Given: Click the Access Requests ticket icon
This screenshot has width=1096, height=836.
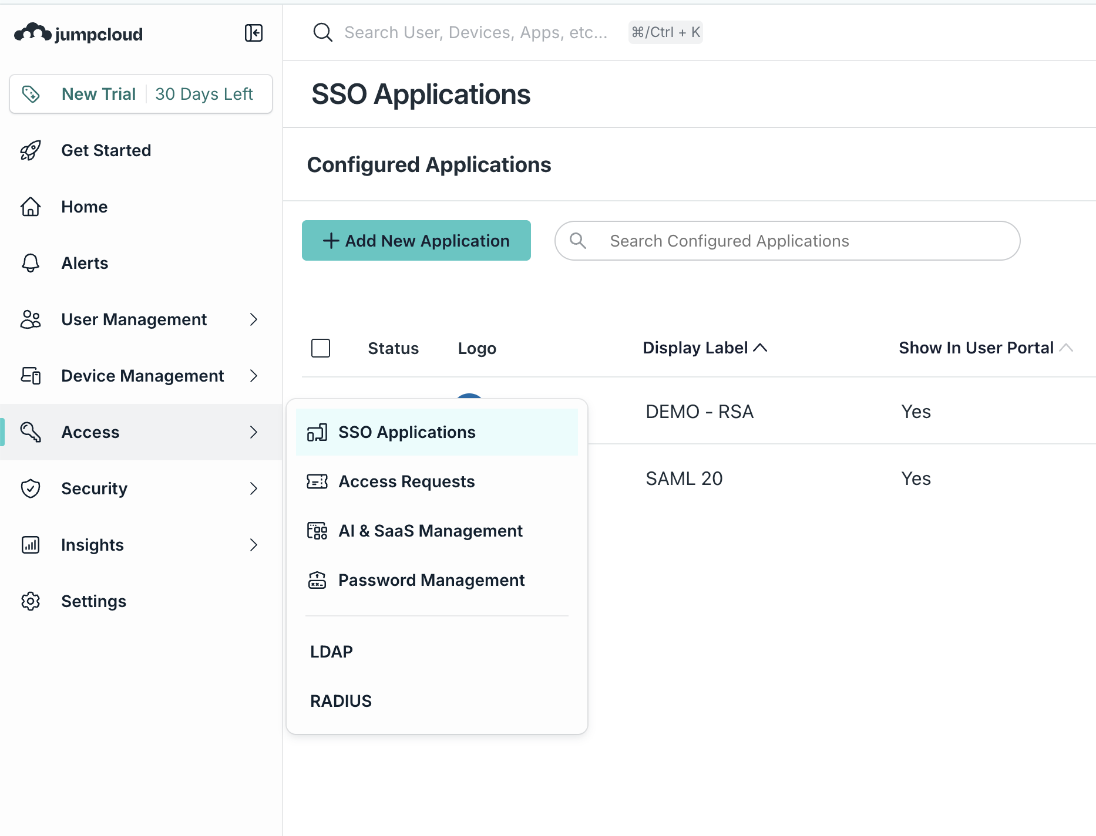Looking at the screenshot, I should [318, 481].
